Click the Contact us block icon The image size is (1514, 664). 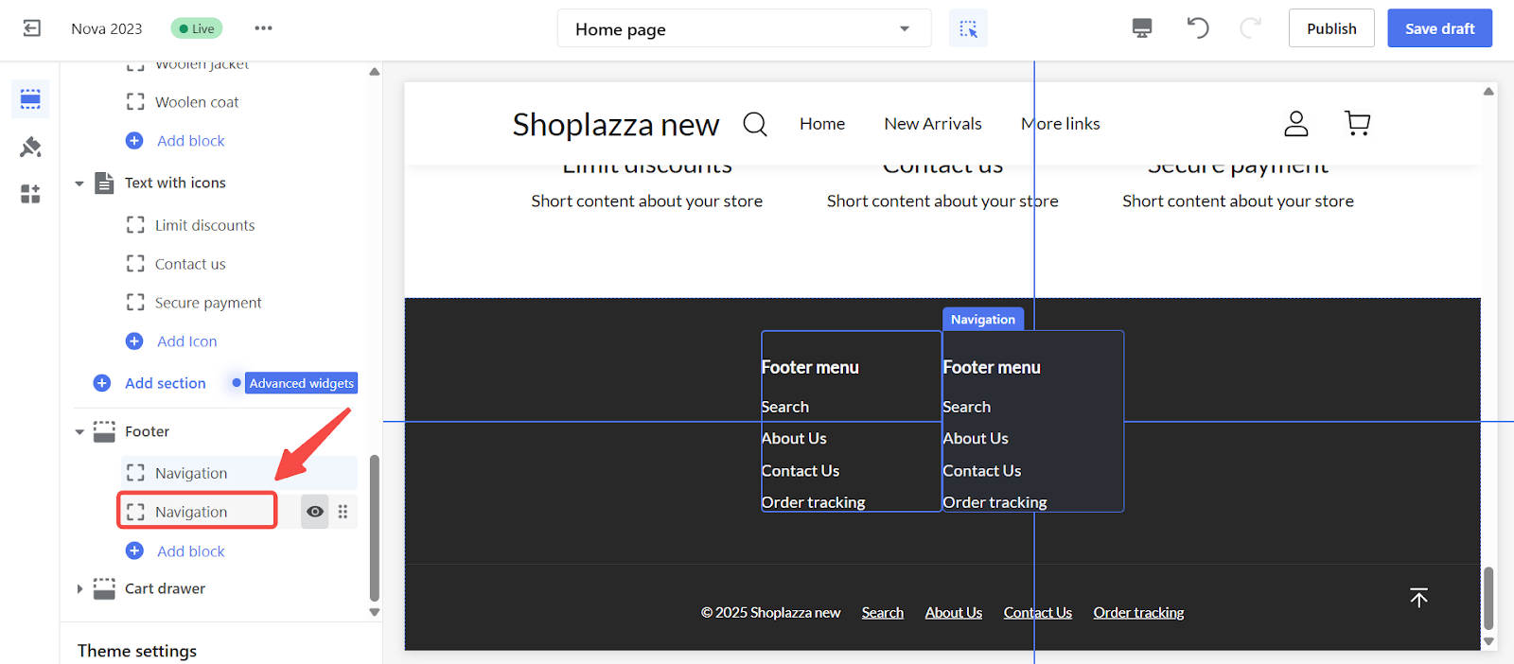click(135, 264)
